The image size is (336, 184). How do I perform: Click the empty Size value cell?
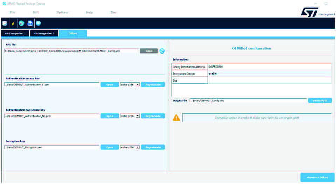[x=269, y=80]
